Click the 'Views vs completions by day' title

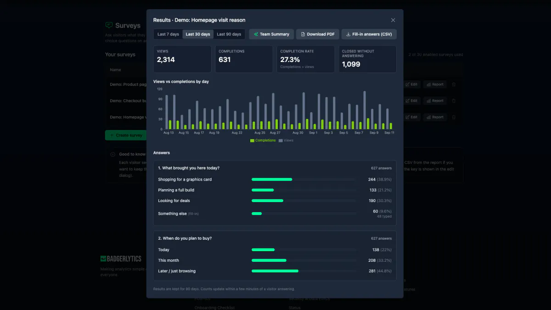coord(181,82)
